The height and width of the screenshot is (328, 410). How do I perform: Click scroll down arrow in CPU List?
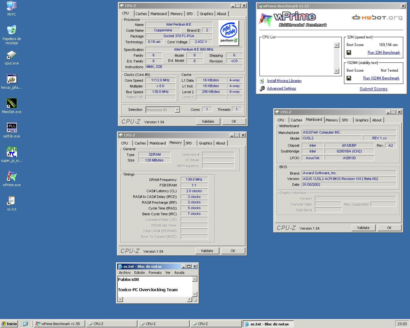pyautogui.click(x=336, y=71)
